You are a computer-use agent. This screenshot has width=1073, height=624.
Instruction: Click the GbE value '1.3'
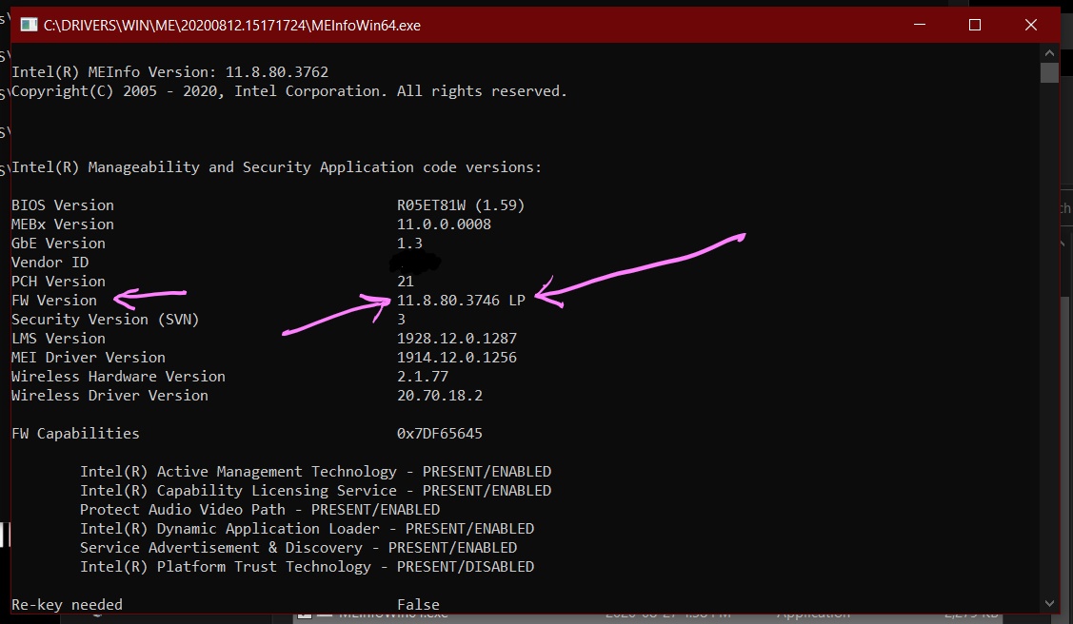point(410,244)
